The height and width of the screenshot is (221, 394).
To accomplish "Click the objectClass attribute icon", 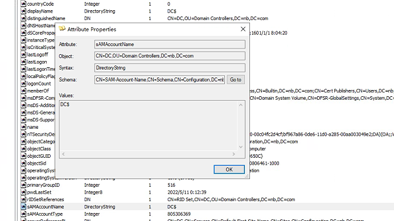I will click(x=23, y=149).
